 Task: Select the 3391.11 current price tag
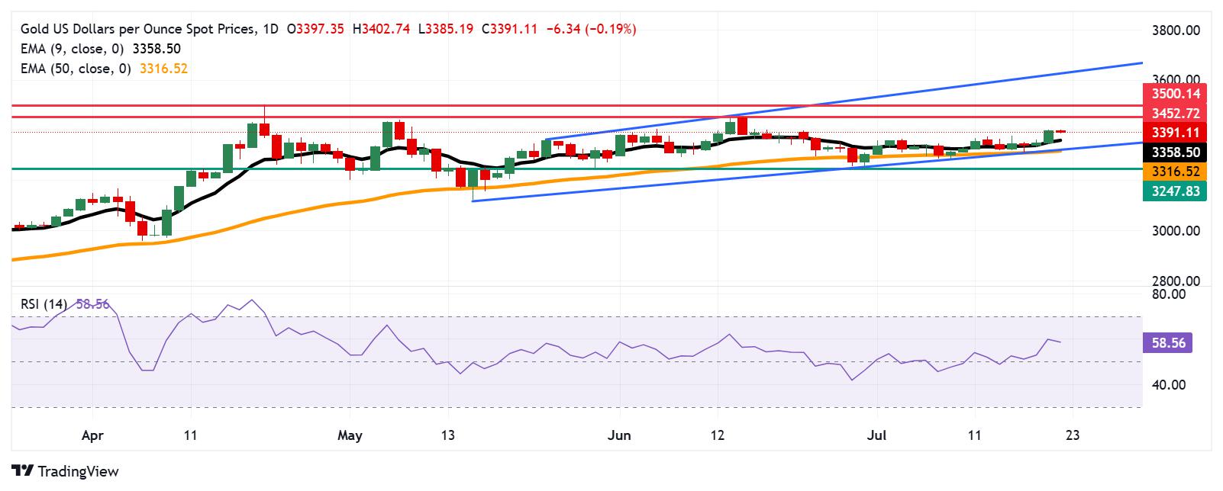point(1174,133)
